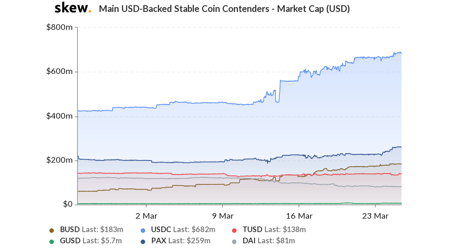Click the 23 Mar x-axis label
Image resolution: width=449 pixels, height=250 pixels.
pos(375,216)
